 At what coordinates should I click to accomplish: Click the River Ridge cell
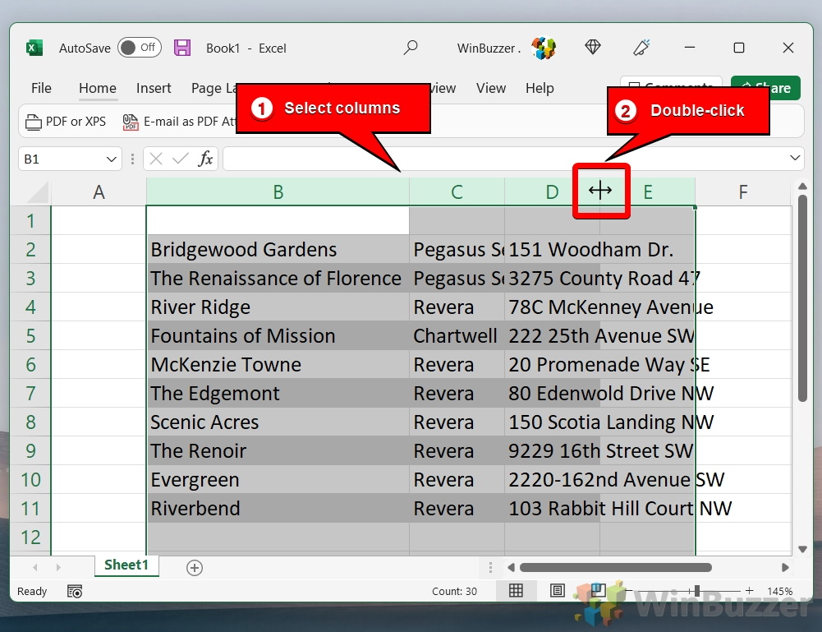pyautogui.click(x=278, y=307)
